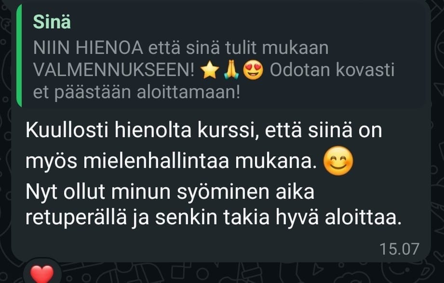This screenshot has height=283, width=444.
Task: Click the line 'Kuullosti hienolta kurssi'
Action: 142,130
